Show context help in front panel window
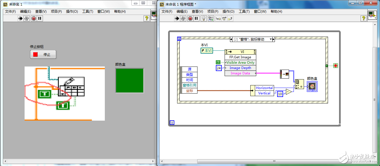This screenshot has height=166, width=380. [x=147, y=18]
